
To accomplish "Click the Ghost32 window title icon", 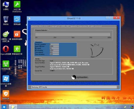I will 29,18.
